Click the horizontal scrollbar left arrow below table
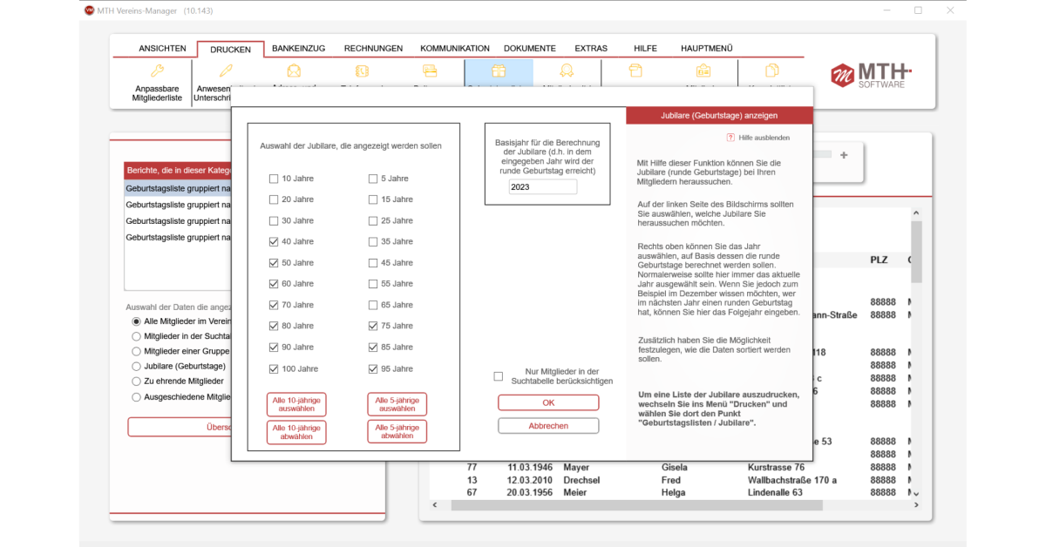The height and width of the screenshot is (547, 1046). [x=435, y=505]
